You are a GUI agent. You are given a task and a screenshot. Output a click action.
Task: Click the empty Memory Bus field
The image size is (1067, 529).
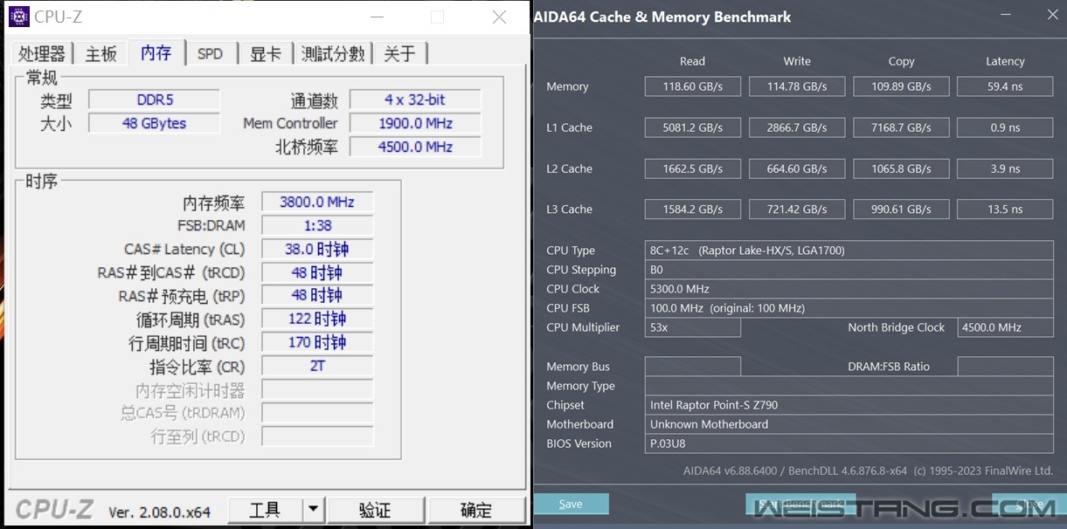click(693, 367)
